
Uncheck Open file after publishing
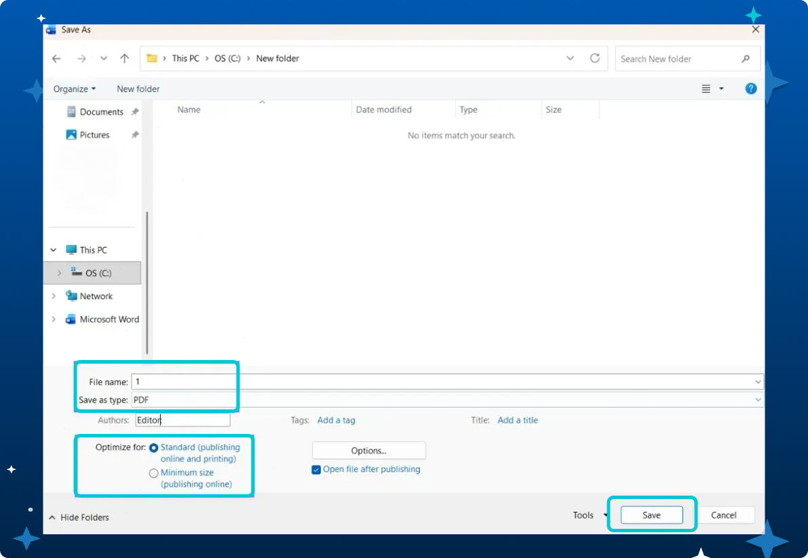(x=316, y=470)
